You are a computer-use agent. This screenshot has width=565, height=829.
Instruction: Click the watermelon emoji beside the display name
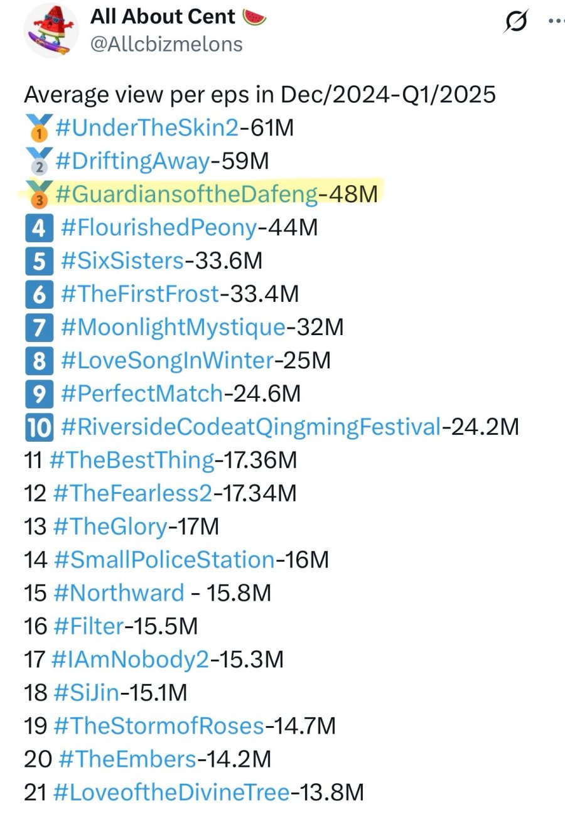click(254, 17)
